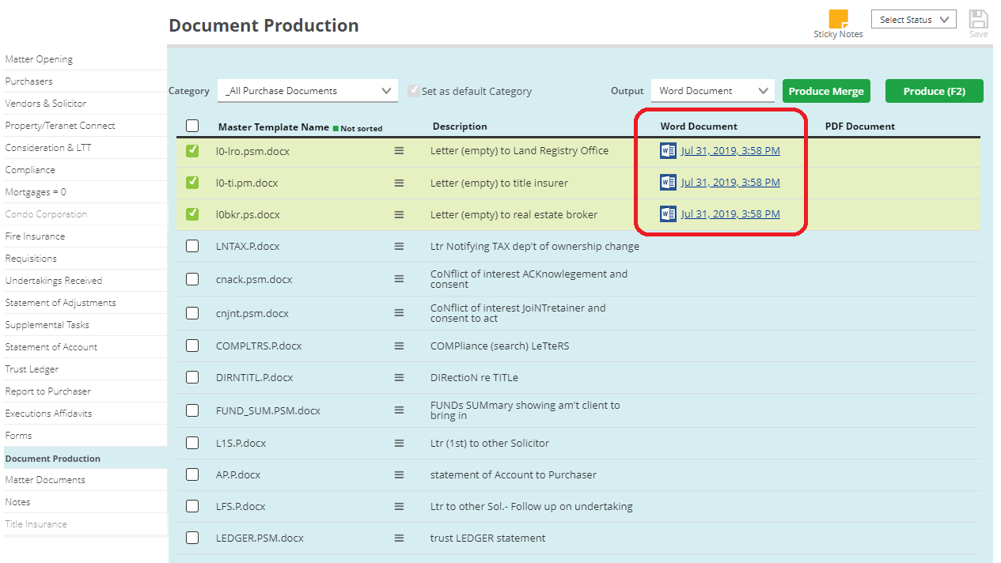Open hamburger menu for l0-lro.psm.docx
The image size is (1001, 563).
click(x=399, y=150)
